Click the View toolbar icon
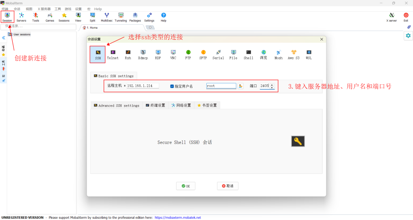This screenshot has height=220, width=413. (x=78, y=17)
